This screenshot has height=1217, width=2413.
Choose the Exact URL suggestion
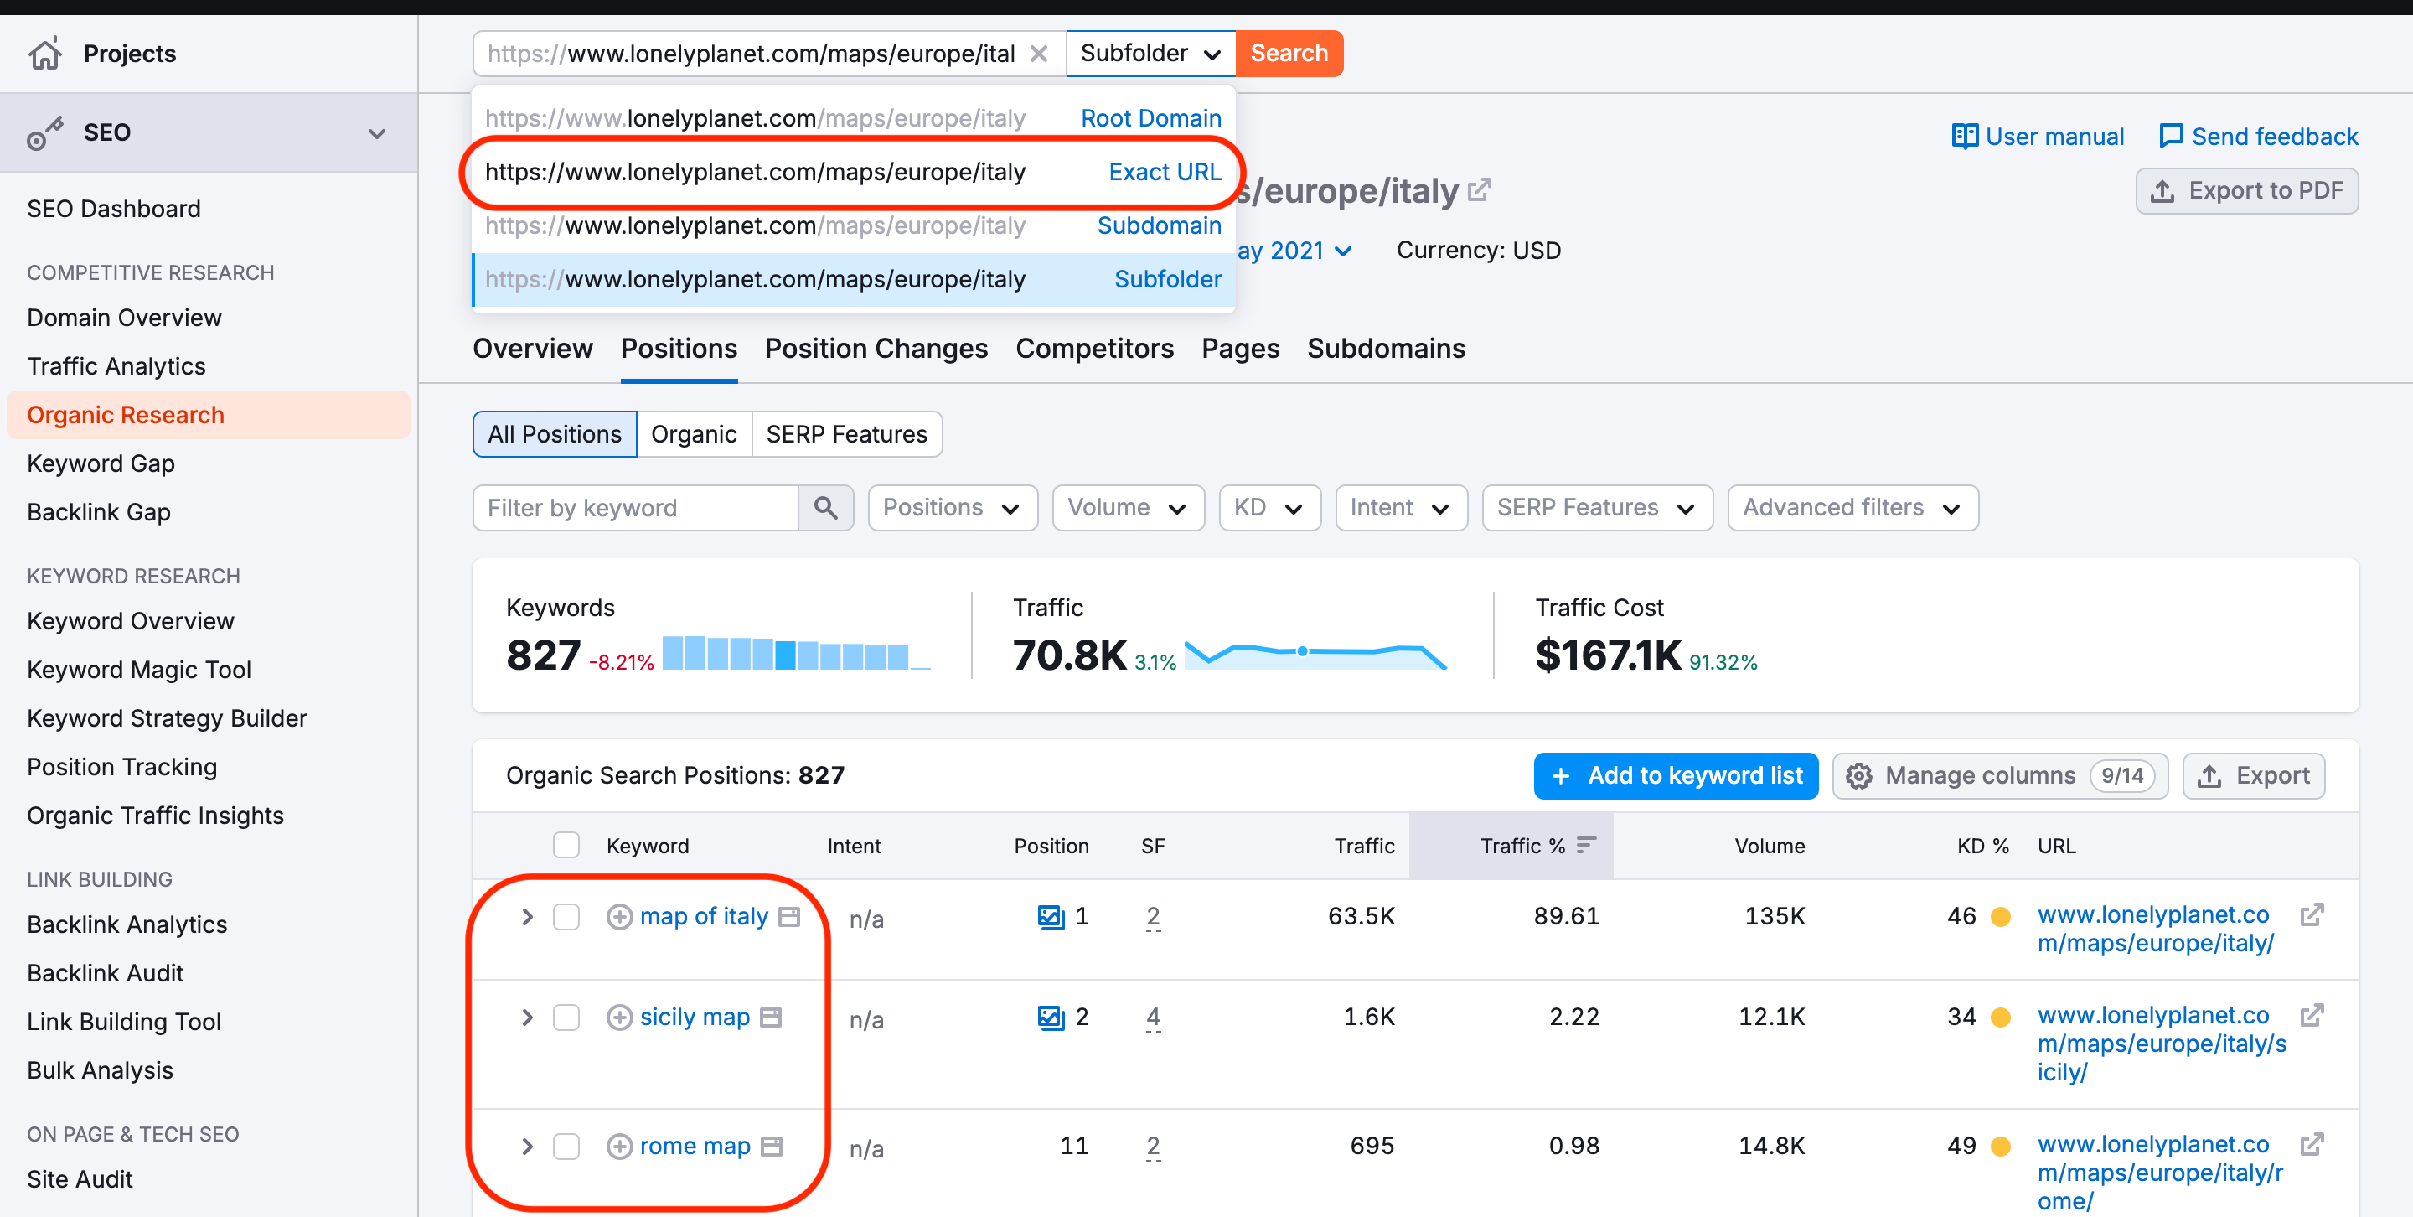click(854, 173)
